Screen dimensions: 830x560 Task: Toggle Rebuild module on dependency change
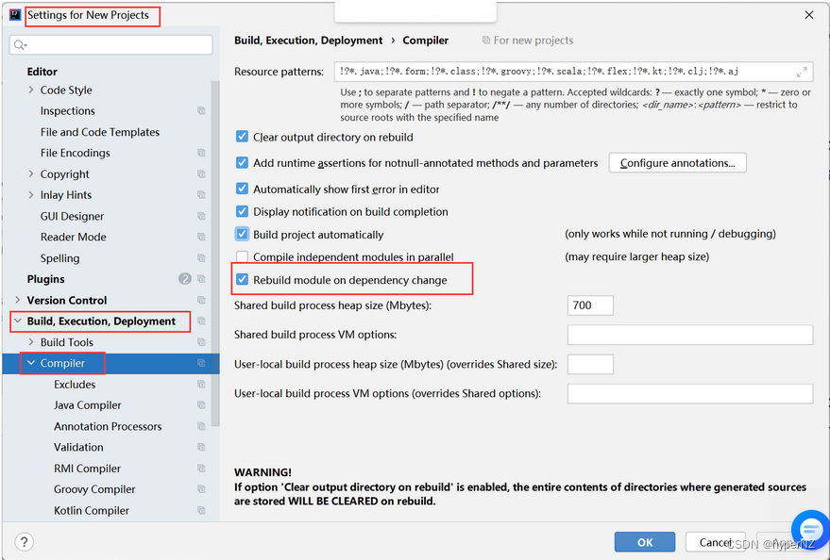coord(242,279)
